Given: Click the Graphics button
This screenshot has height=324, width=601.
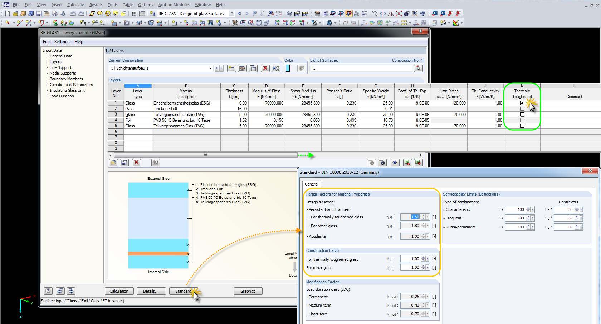Looking at the screenshot, I should tap(248, 291).
